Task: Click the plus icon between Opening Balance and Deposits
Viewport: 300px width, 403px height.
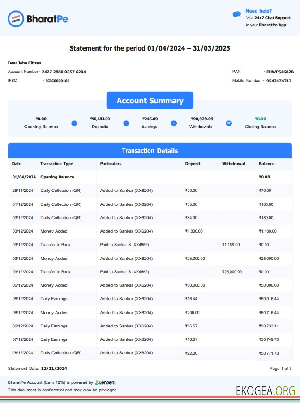Action: (x=74, y=123)
